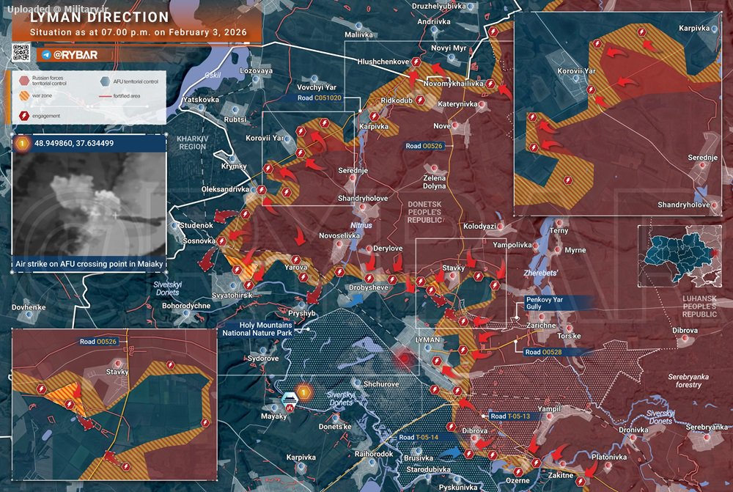Image resolution: width=733 pixels, height=492 pixels.
Task: Click the Pyskunivka town label
Action: [458, 488]
